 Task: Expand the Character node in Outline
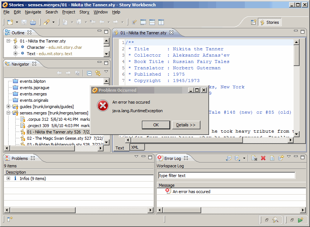pos(15,47)
